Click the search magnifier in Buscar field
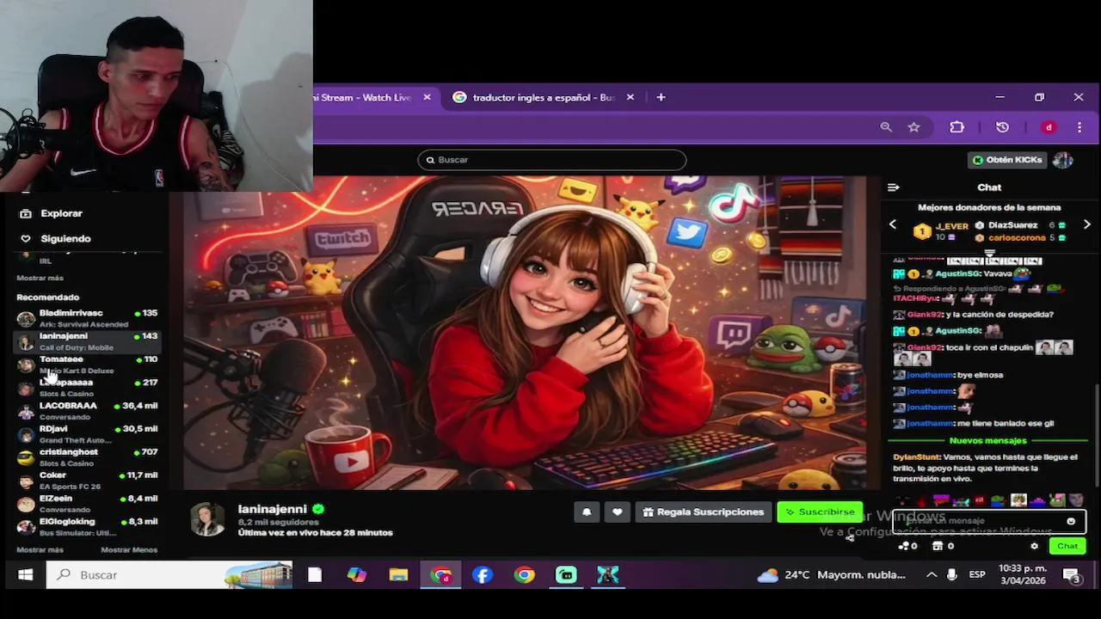The width and height of the screenshot is (1101, 619). [430, 160]
